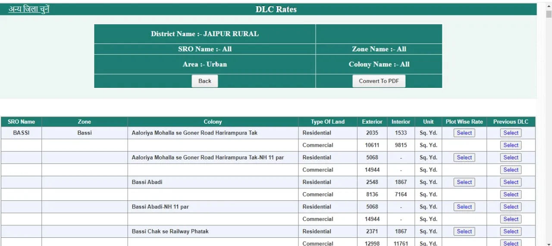
Task: Click the Convert To PDF button
Action: 379,81
